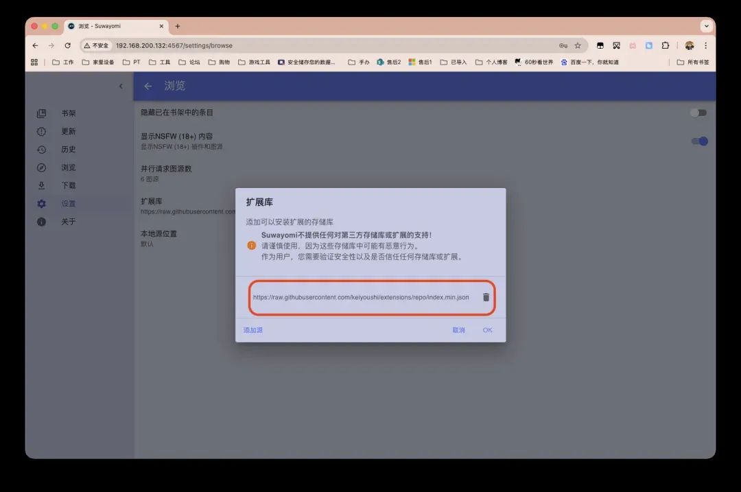Open the 本地源位置 setting row
The height and width of the screenshot is (492, 741).
tap(185, 238)
